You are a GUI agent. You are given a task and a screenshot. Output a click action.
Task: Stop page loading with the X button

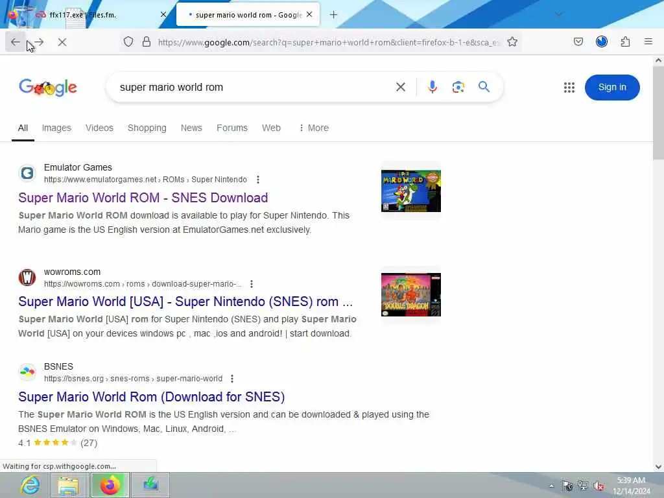click(62, 42)
